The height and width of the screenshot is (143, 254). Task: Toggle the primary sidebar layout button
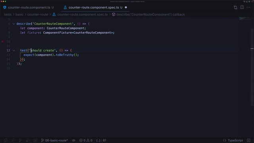(x=244, y=2)
